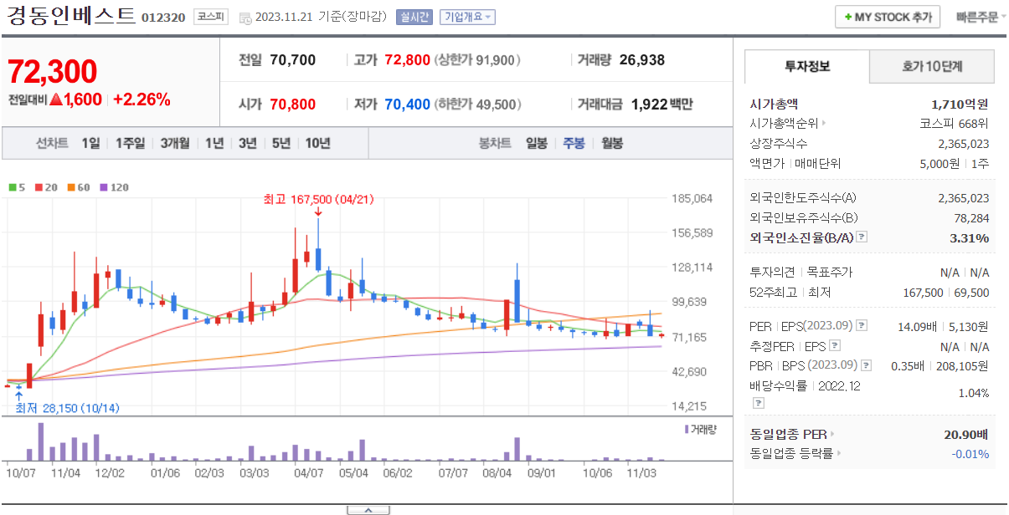Click the arrow icon beside 시가총액순위
This screenshot has height=515, width=1009.
(x=824, y=124)
